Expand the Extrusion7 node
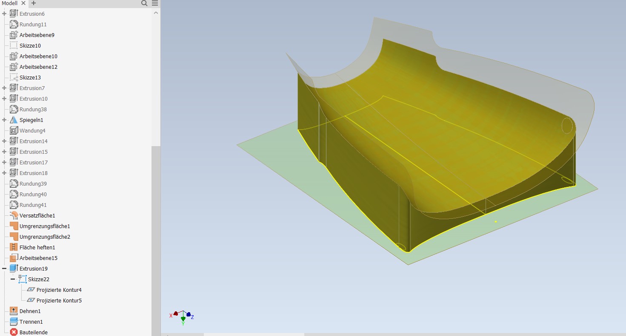The height and width of the screenshot is (336, 626). 4,88
